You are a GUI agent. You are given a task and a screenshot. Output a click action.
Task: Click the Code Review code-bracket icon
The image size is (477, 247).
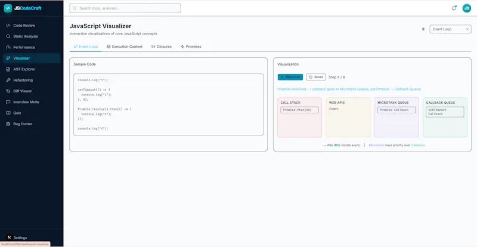8,26
